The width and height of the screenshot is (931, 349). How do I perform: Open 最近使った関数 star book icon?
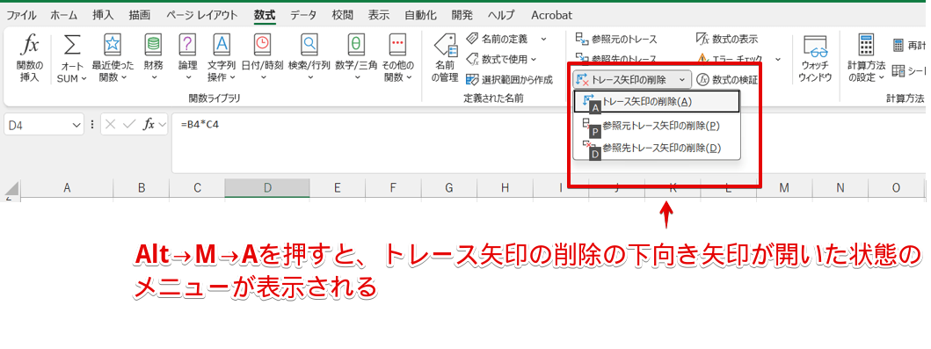click(113, 44)
